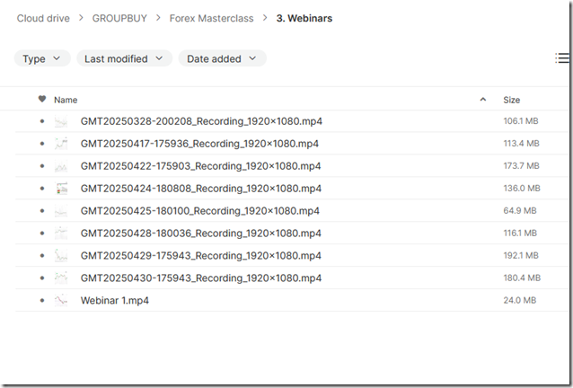Toggle sort direction arrow in Name header
Viewport: 573px width, 388px height.
[x=483, y=100]
